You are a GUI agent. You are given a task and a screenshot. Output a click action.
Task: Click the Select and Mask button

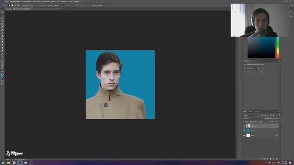97,5
